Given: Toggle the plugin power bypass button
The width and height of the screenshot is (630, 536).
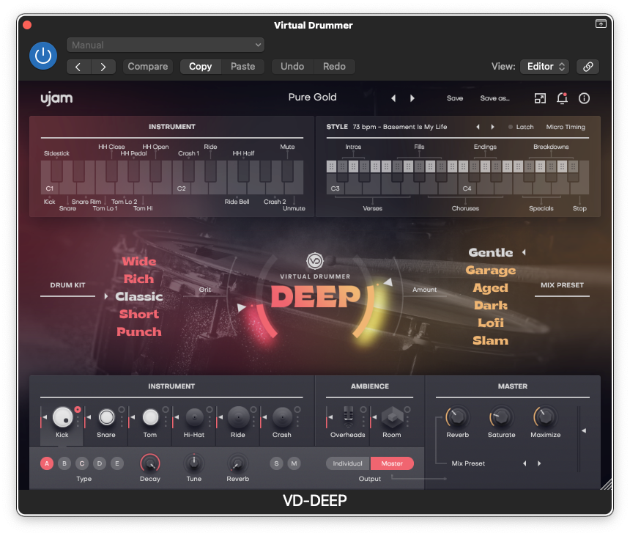Looking at the screenshot, I should 43,56.
